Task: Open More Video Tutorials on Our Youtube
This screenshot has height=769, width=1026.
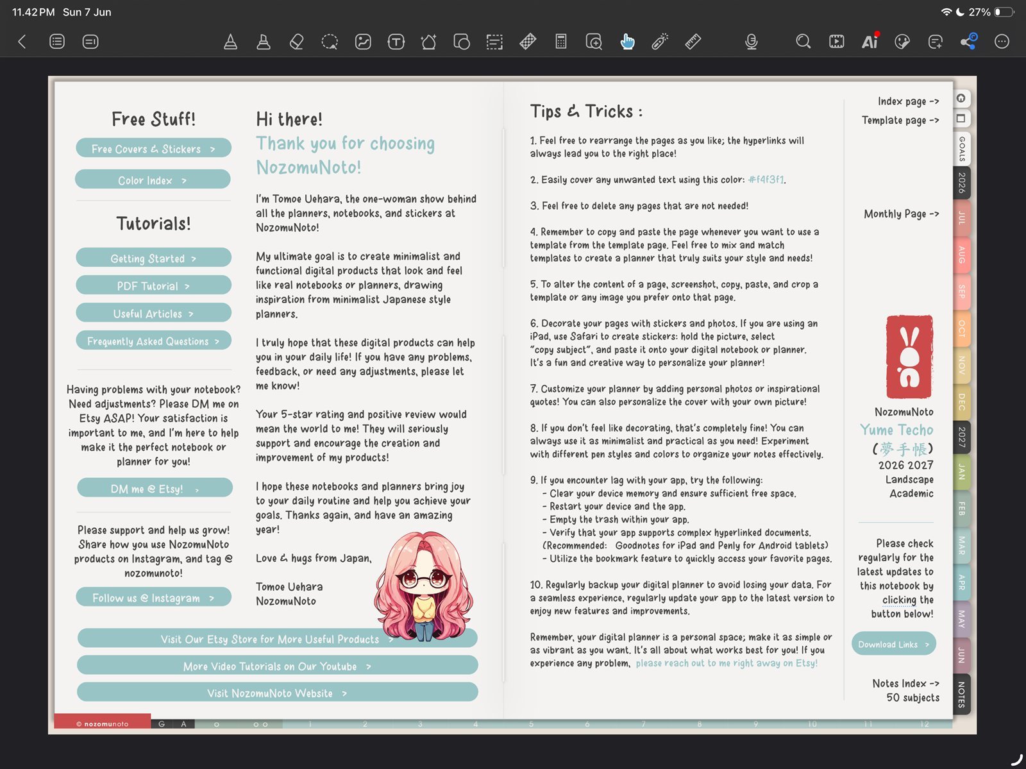Action: [277, 666]
